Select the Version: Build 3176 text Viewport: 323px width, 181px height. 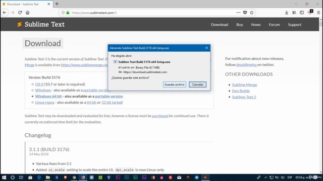click(44, 77)
